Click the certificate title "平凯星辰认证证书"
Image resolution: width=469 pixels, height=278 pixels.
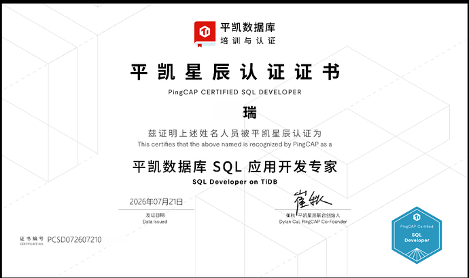coord(235,72)
